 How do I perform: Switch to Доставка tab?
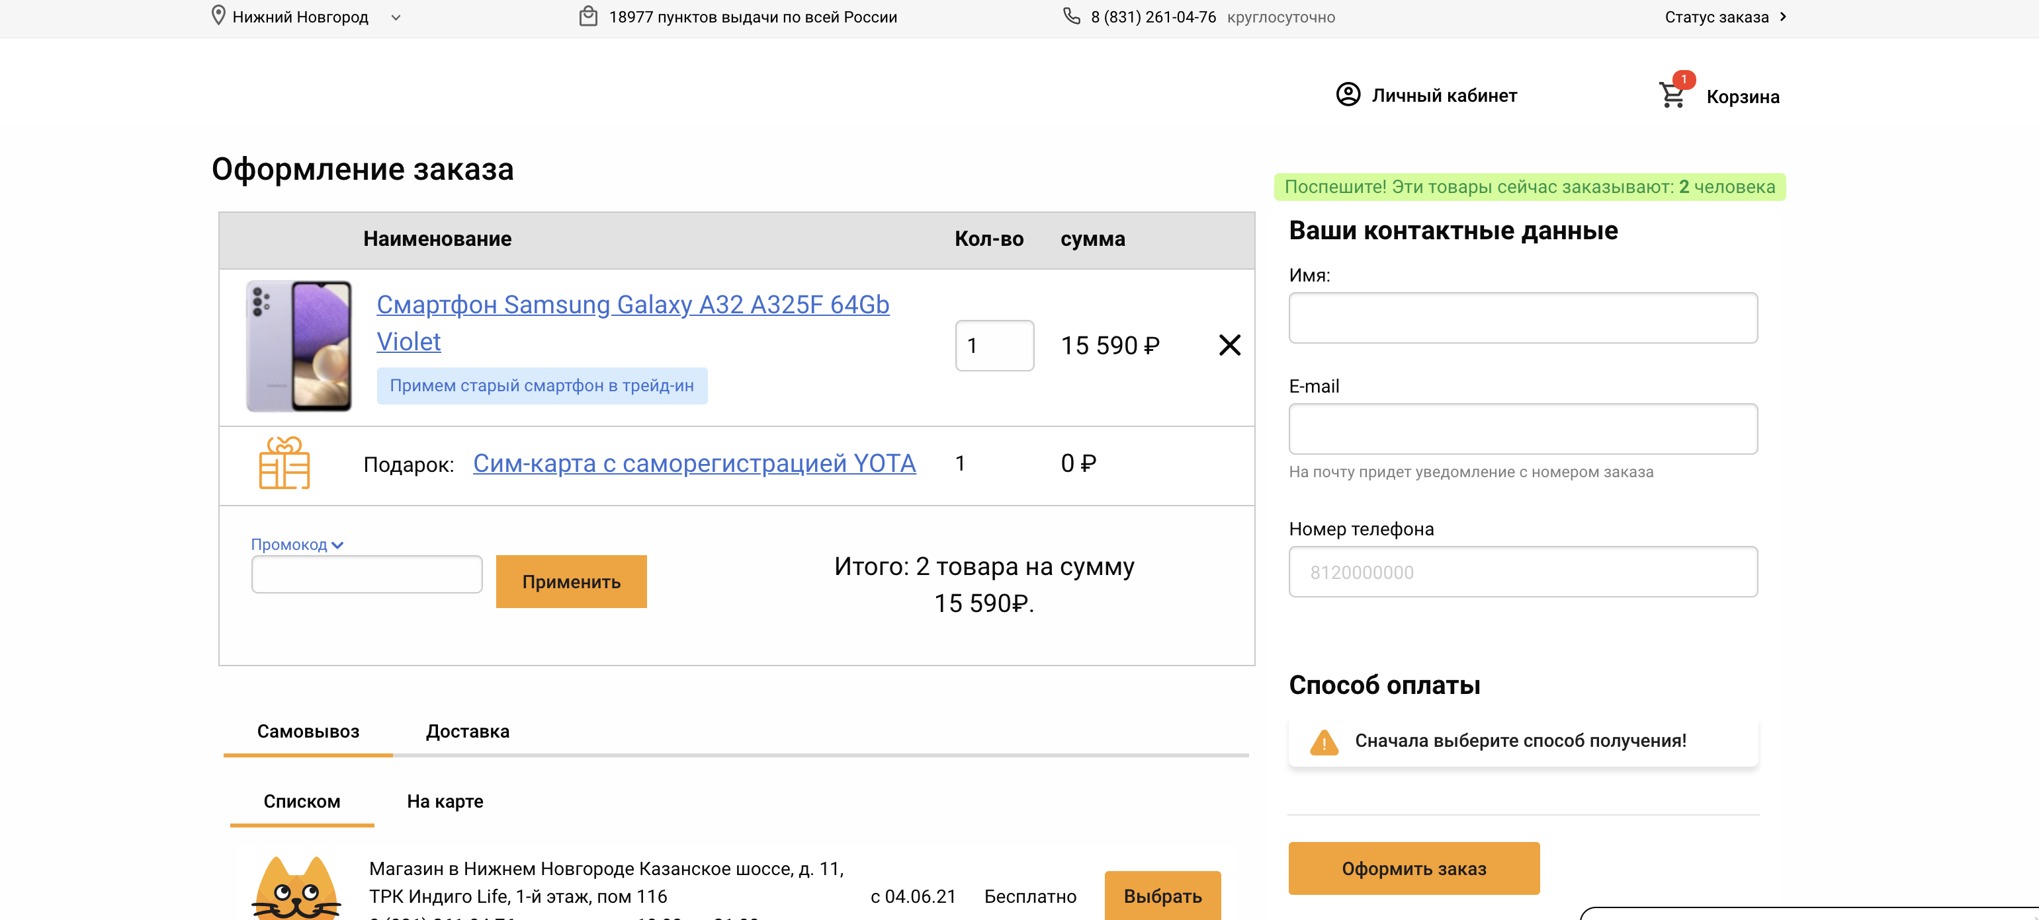coord(467,732)
